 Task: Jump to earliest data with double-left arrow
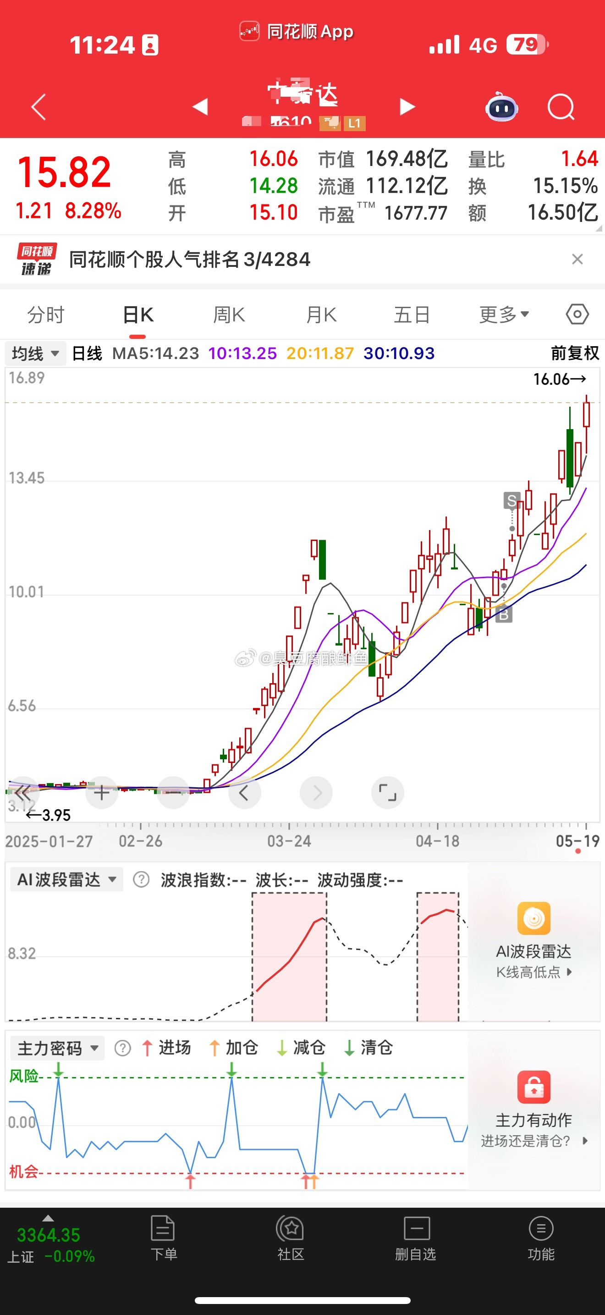(22, 793)
